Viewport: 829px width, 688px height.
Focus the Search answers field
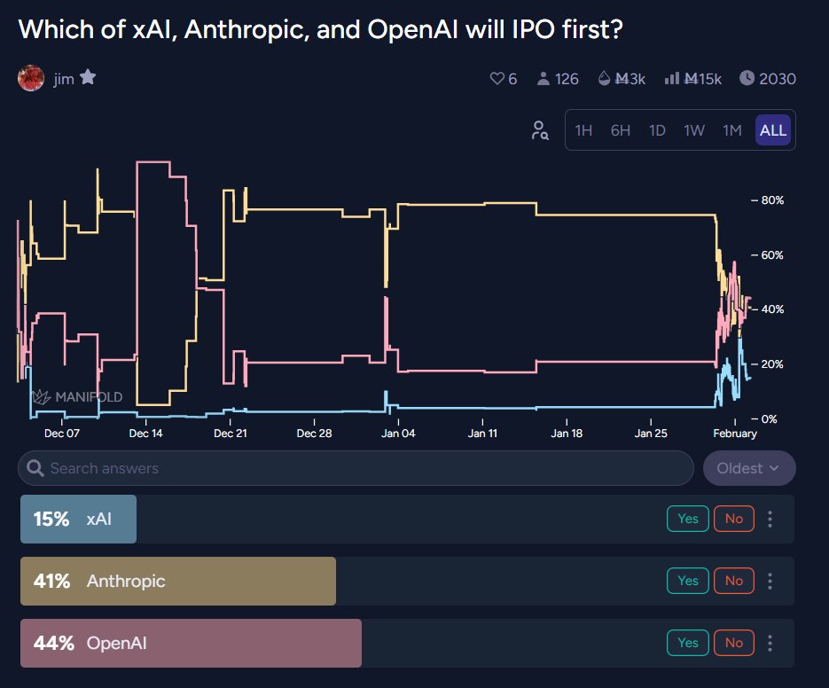coord(356,468)
